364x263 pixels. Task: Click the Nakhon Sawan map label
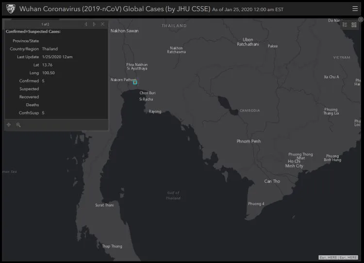point(124,31)
